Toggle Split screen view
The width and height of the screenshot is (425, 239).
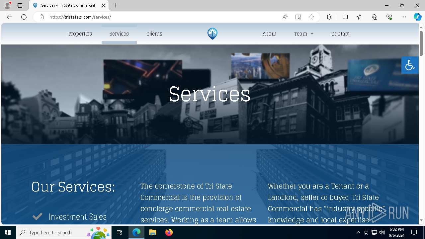(x=345, y=17)
